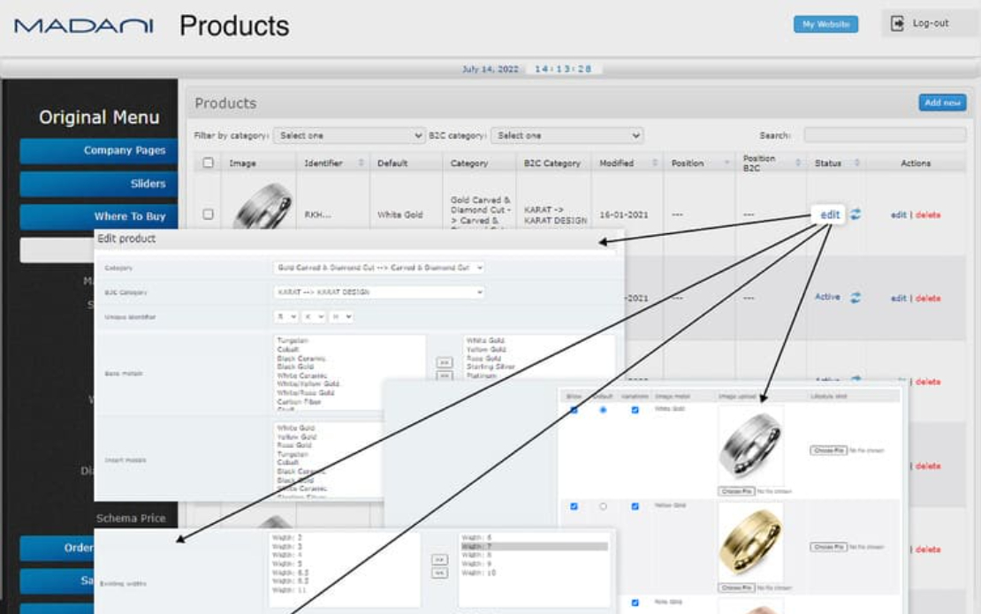Click edit link in the Active row
981x614 pixels.
pyautogui.click(x=899, y=299)
